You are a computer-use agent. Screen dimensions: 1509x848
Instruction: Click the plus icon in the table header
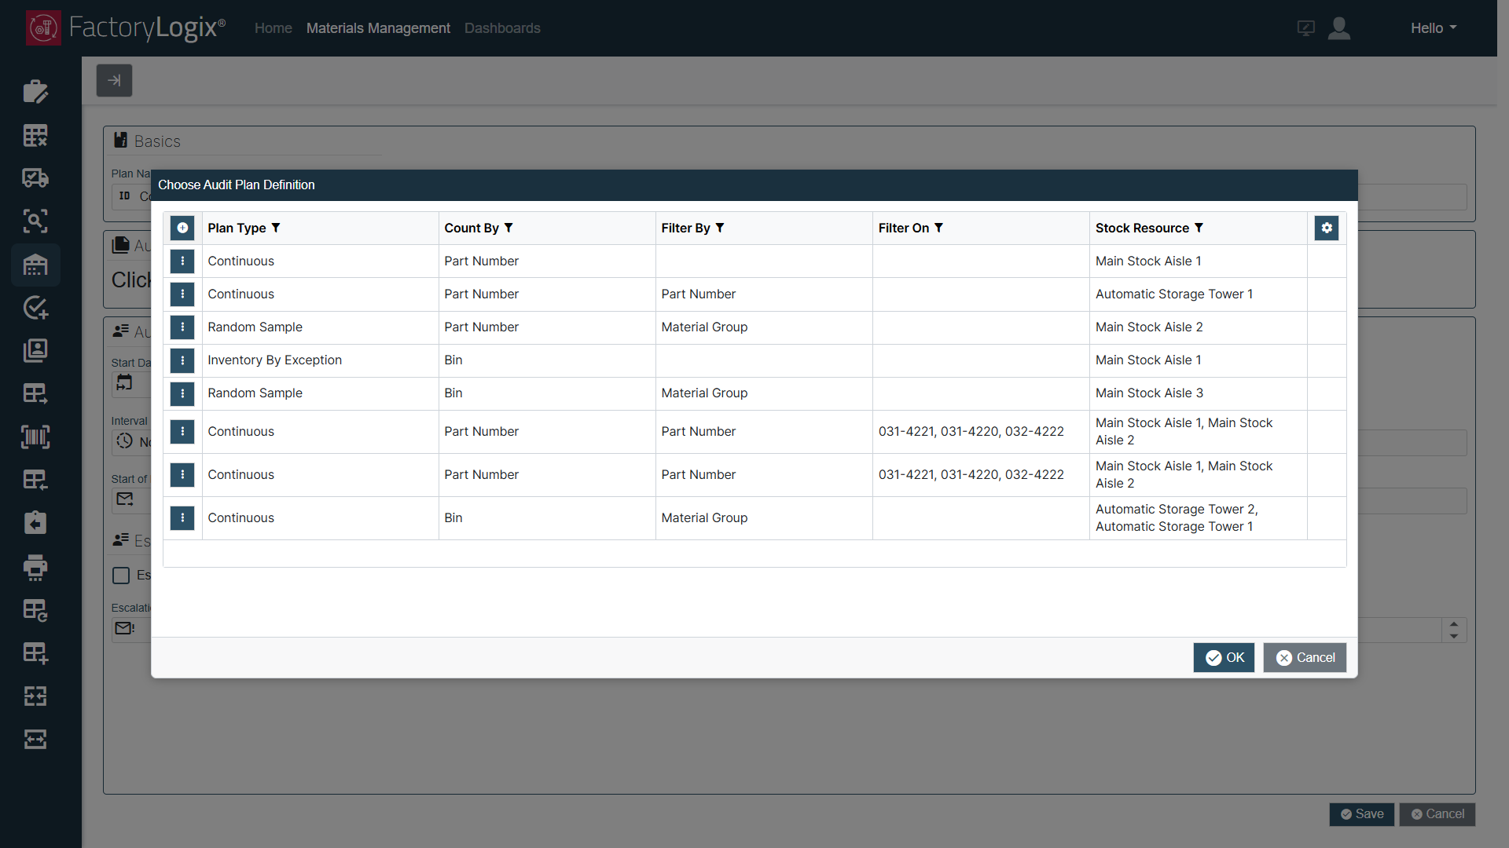(182, 228)
